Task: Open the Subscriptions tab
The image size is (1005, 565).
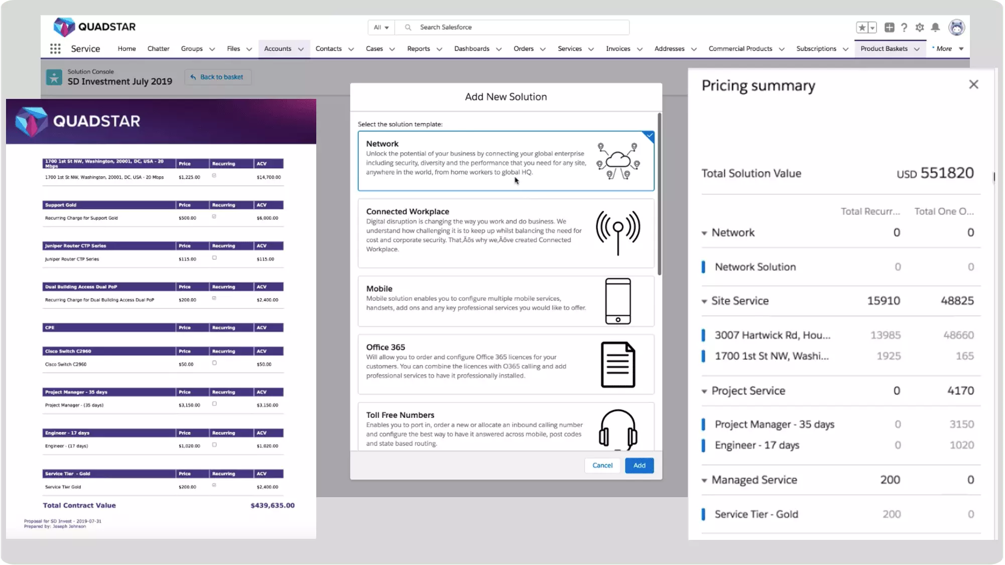Action: [816, 49]
